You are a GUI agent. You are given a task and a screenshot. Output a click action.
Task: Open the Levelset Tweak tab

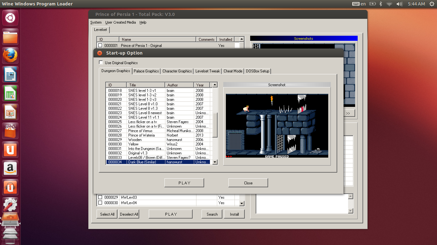[x=208, y=71]
